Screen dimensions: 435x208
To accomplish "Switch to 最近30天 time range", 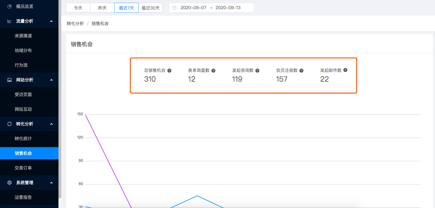I will (x=151, y=8).
